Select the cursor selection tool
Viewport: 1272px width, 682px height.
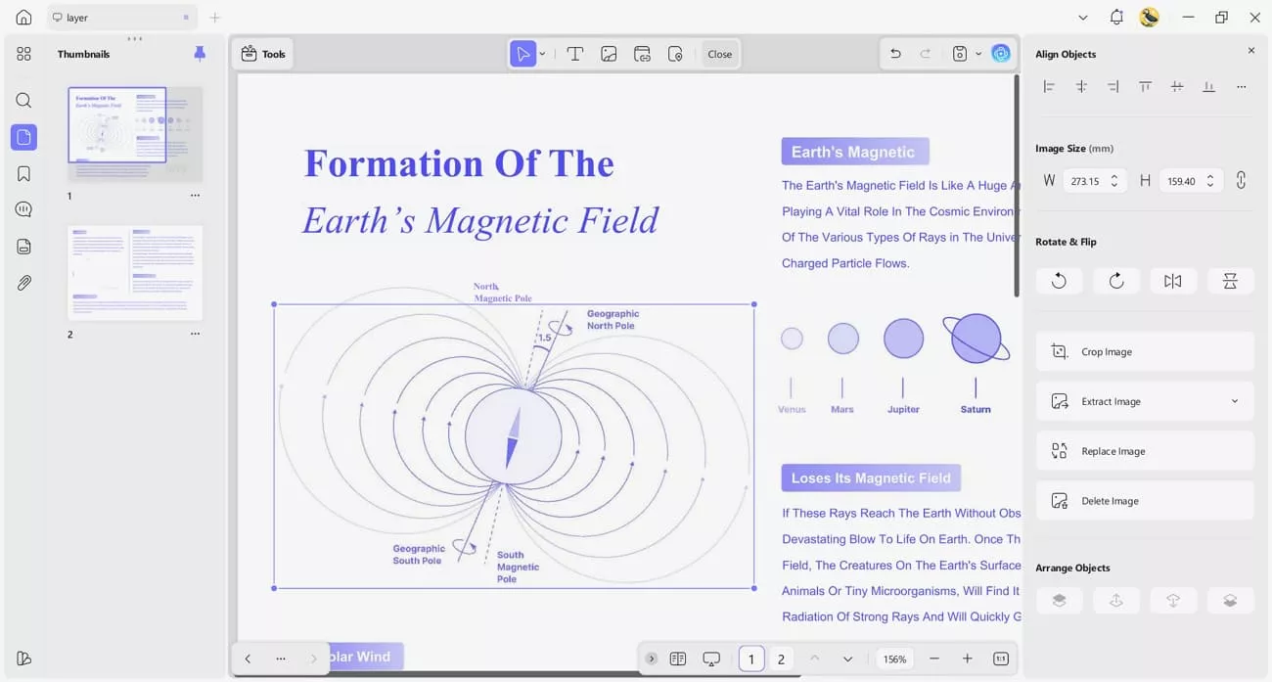coord(523,54)
